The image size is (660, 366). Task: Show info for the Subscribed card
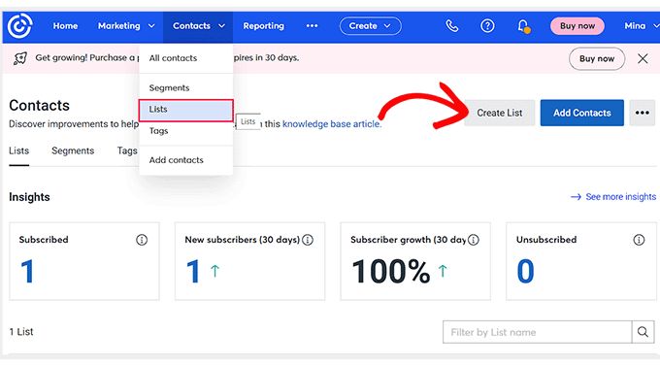142,240
